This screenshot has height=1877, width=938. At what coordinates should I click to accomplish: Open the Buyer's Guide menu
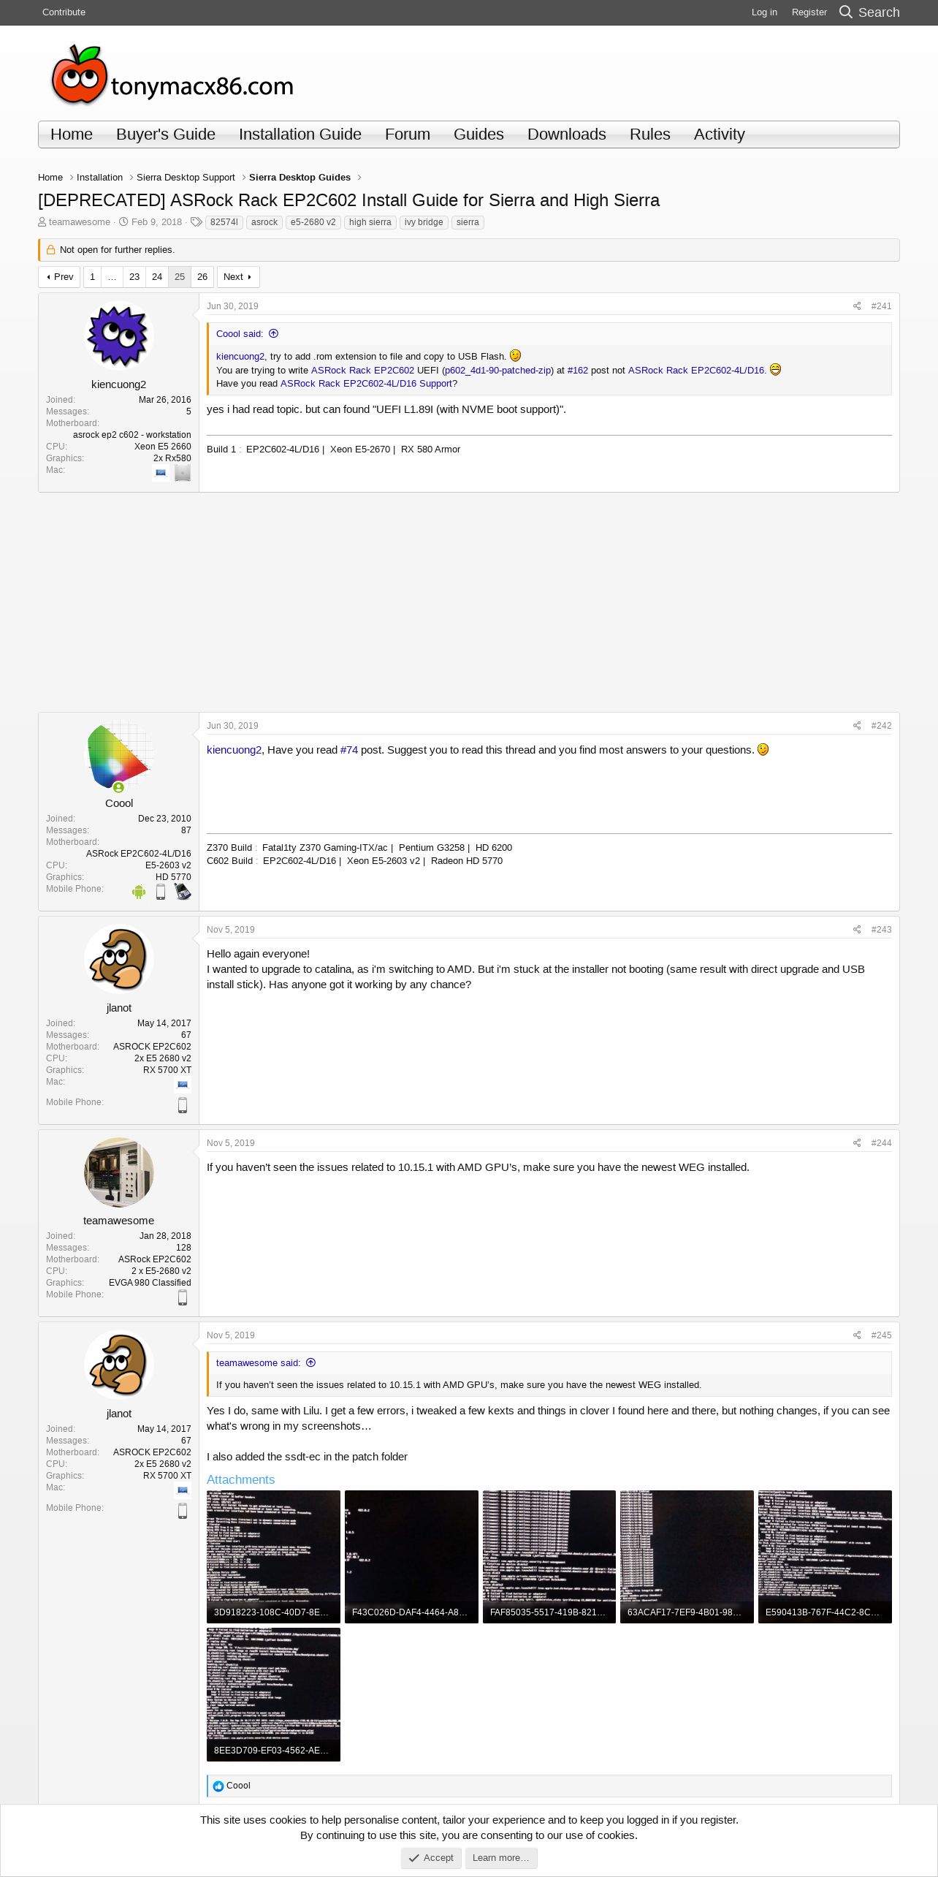click(166, 134)
